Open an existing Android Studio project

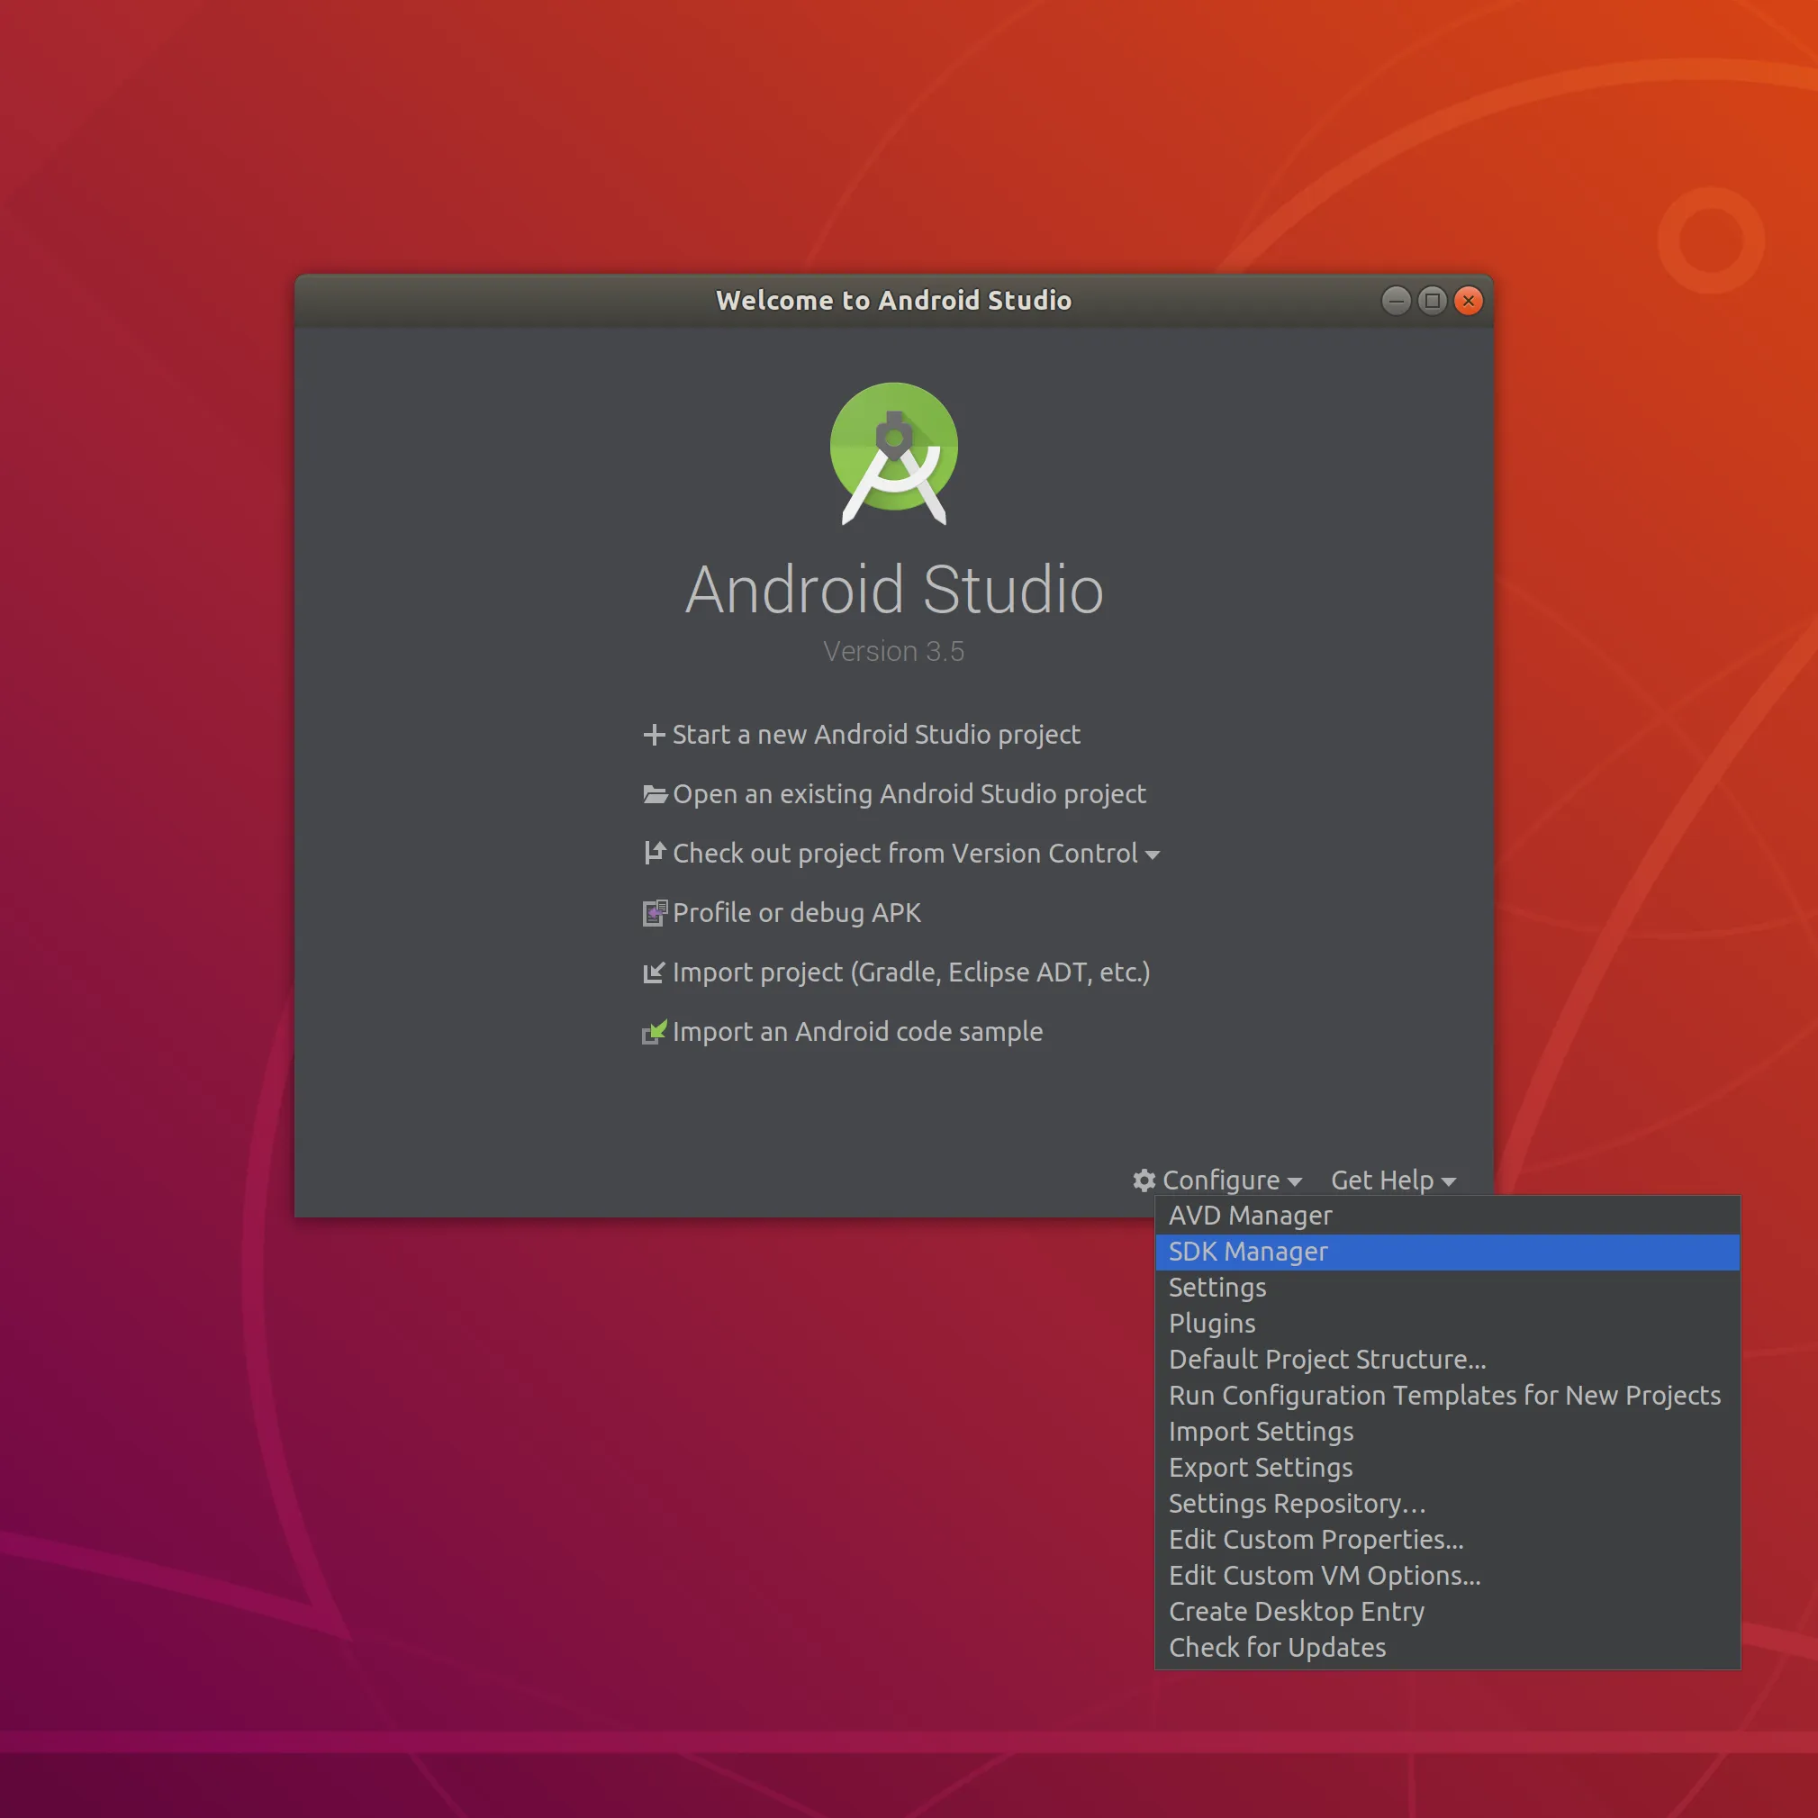click(x=908, y=794)
